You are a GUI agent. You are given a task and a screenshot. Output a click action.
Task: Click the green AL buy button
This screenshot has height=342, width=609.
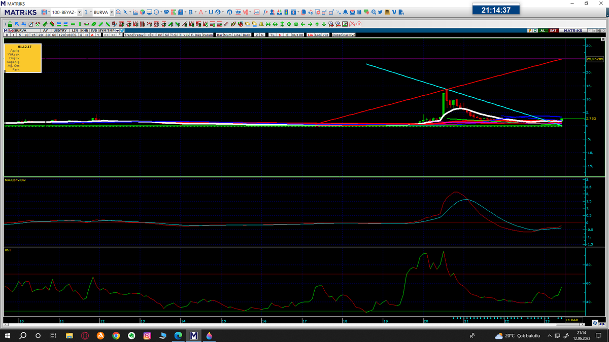[543, 30]
